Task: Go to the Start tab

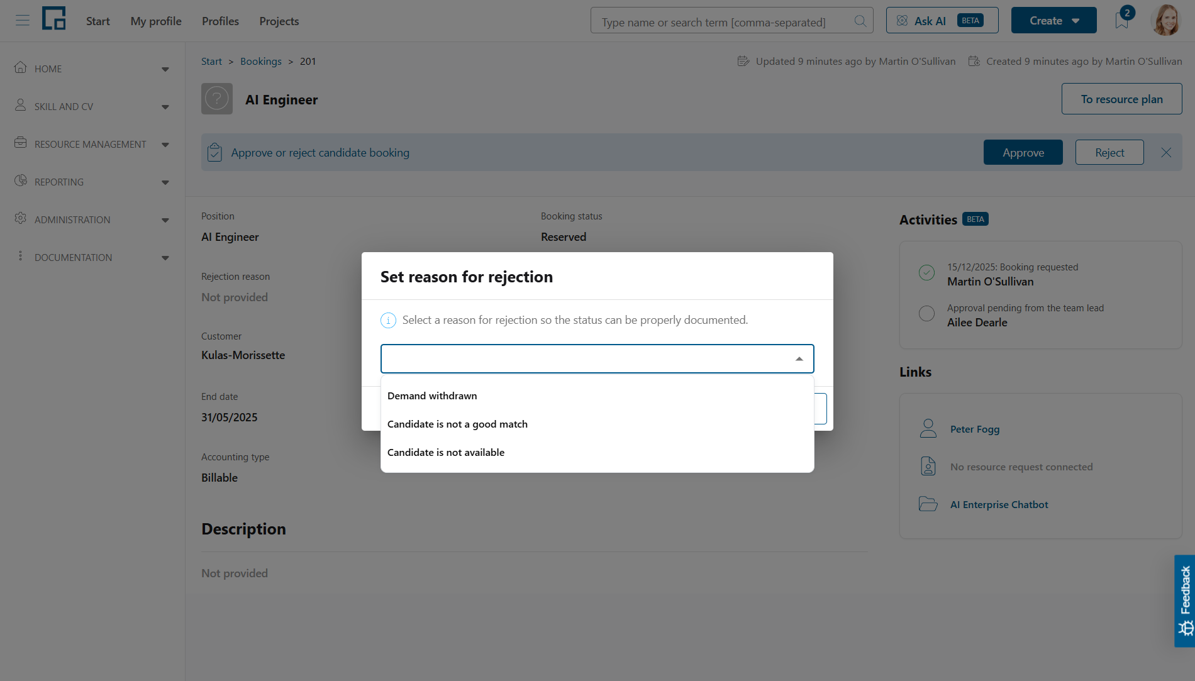Action: pos(97,21)
